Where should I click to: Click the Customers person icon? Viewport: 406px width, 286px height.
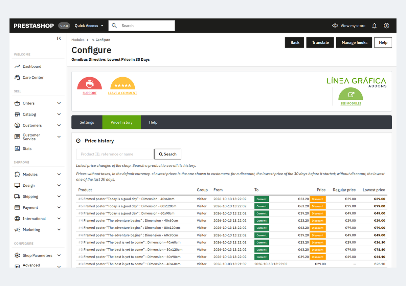point(17,125)
